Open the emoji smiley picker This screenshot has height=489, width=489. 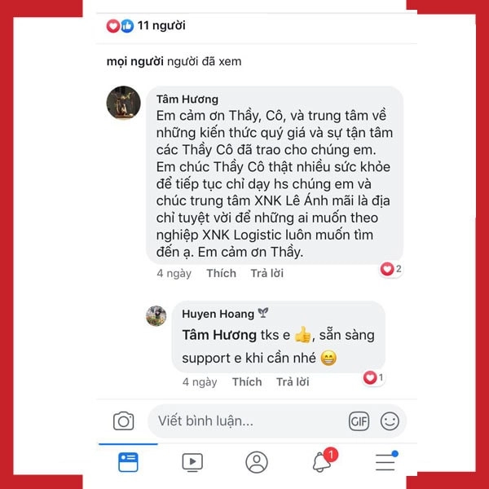[x=390, y=421]
